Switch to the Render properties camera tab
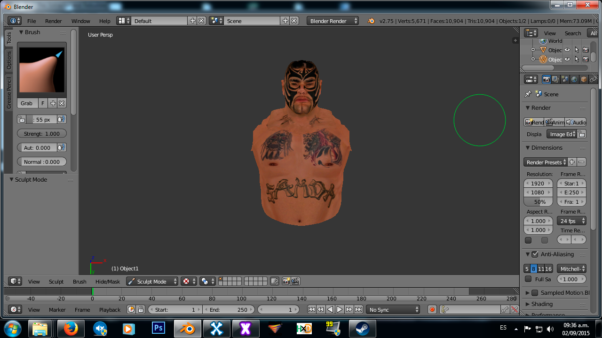The width and height of the screenshot is (602, 338). tap(546, 79)
